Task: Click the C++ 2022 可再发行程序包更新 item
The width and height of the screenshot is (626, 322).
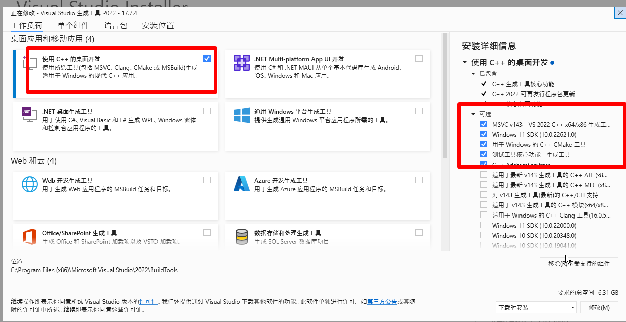Action: (534, 94)
